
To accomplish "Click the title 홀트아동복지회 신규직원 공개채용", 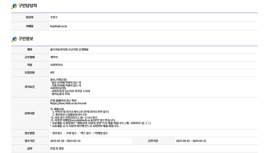I will (69, 49).
